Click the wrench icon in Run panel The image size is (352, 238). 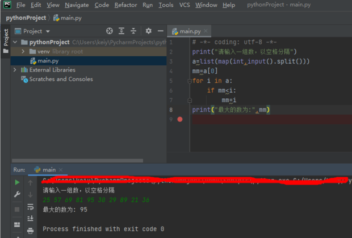pyautogui.click(x=17, y=195)
